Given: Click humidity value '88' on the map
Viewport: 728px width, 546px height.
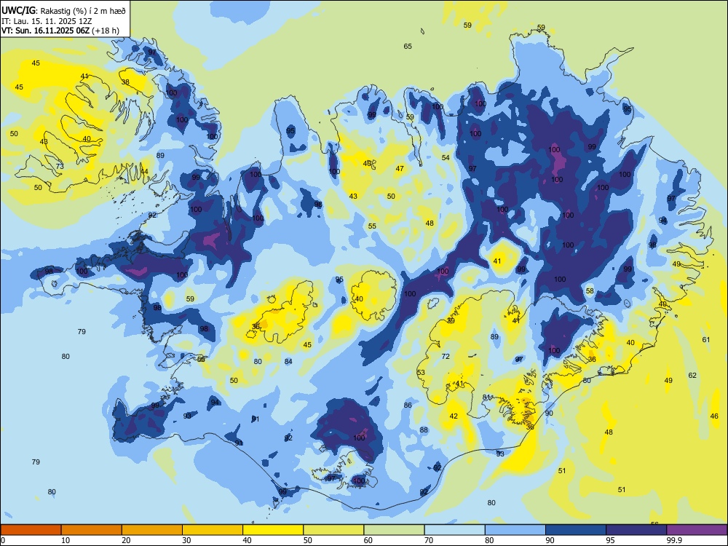Looking at the screenshot, I should pyautogui.click(x=424, y=430).
